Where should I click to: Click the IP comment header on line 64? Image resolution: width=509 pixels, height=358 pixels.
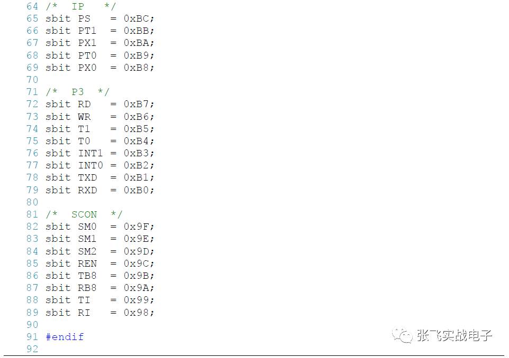[x=77, y=6]
